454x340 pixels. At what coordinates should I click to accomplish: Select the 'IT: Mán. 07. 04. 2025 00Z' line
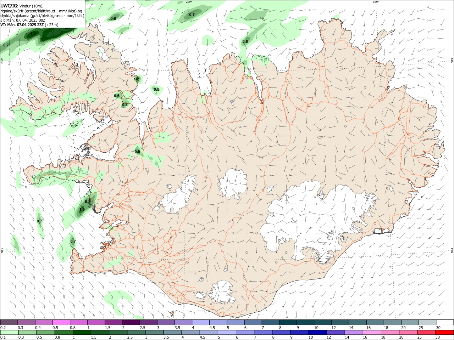[x=23, y=20]
